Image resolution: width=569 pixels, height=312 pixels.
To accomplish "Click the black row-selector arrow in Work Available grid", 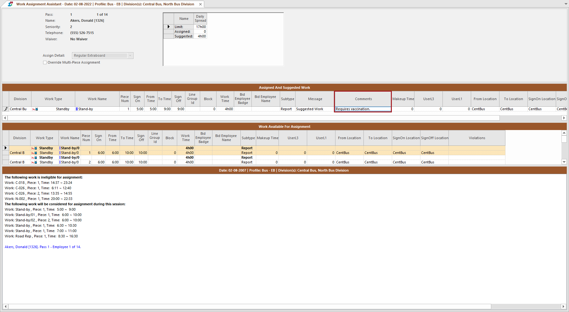I will click(x=5, y=148).
